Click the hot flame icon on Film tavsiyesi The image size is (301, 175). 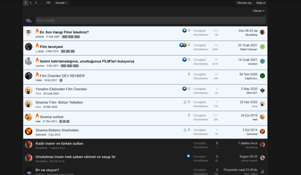(x=37, y=46)
